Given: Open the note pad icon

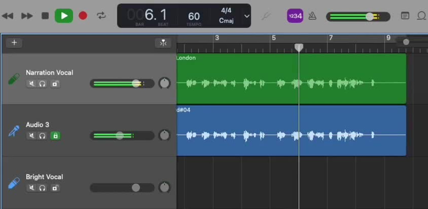Looking at the screenshot, I should coord(405,16).
